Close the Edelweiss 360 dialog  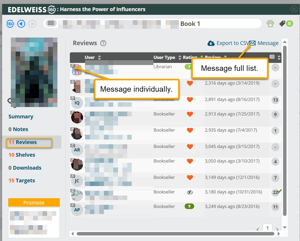[x=294, y=9]
